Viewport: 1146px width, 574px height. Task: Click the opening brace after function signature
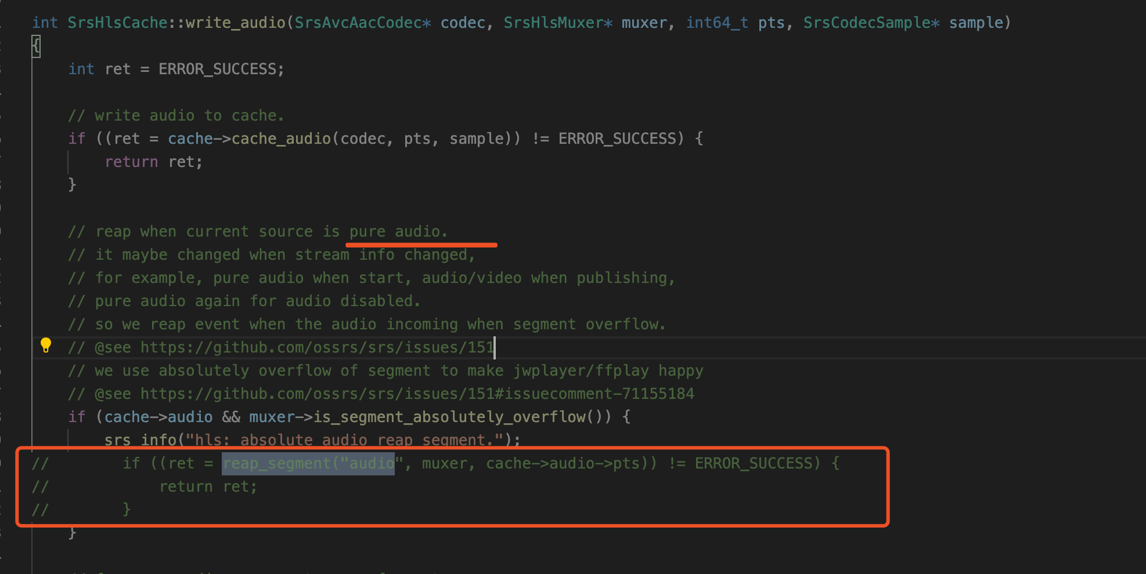click(x=36, y=46)
